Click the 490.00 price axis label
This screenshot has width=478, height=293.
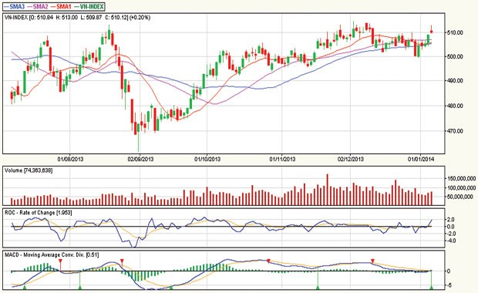tap(455, 80)
